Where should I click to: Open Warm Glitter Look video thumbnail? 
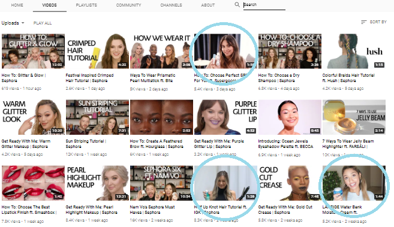(33, 117)
